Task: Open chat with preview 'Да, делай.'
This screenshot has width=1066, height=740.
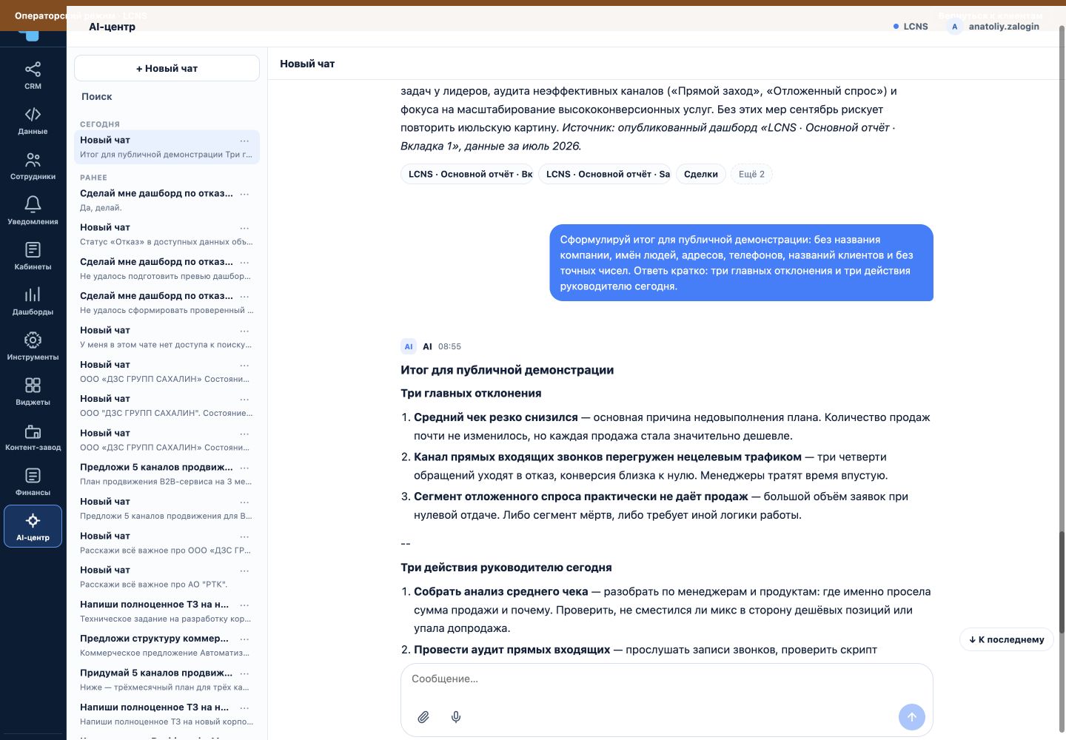Action: [x=167, y=201]
